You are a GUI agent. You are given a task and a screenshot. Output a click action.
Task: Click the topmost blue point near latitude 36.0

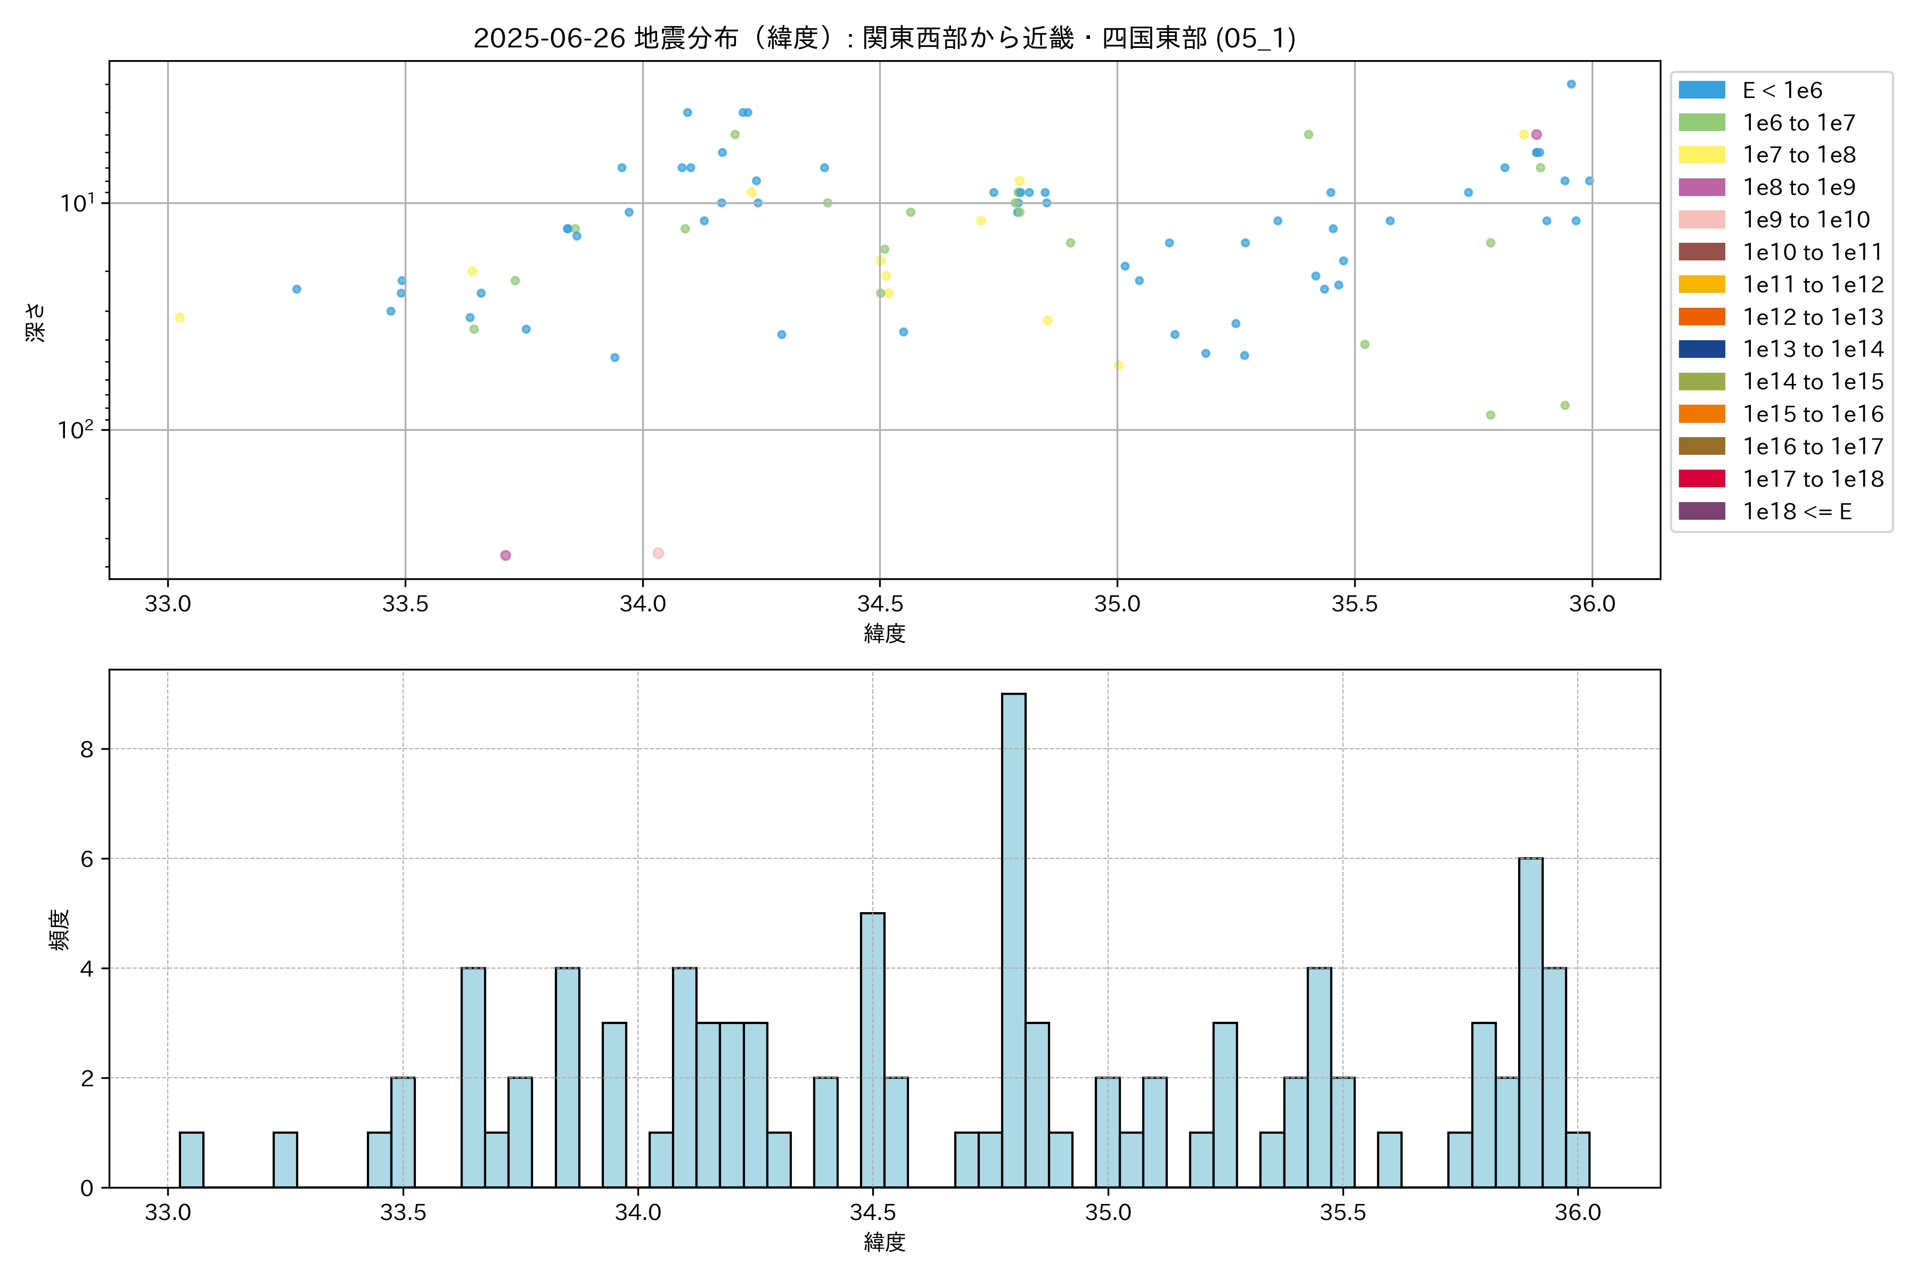pyautogui.click(x=1570, y=85)
